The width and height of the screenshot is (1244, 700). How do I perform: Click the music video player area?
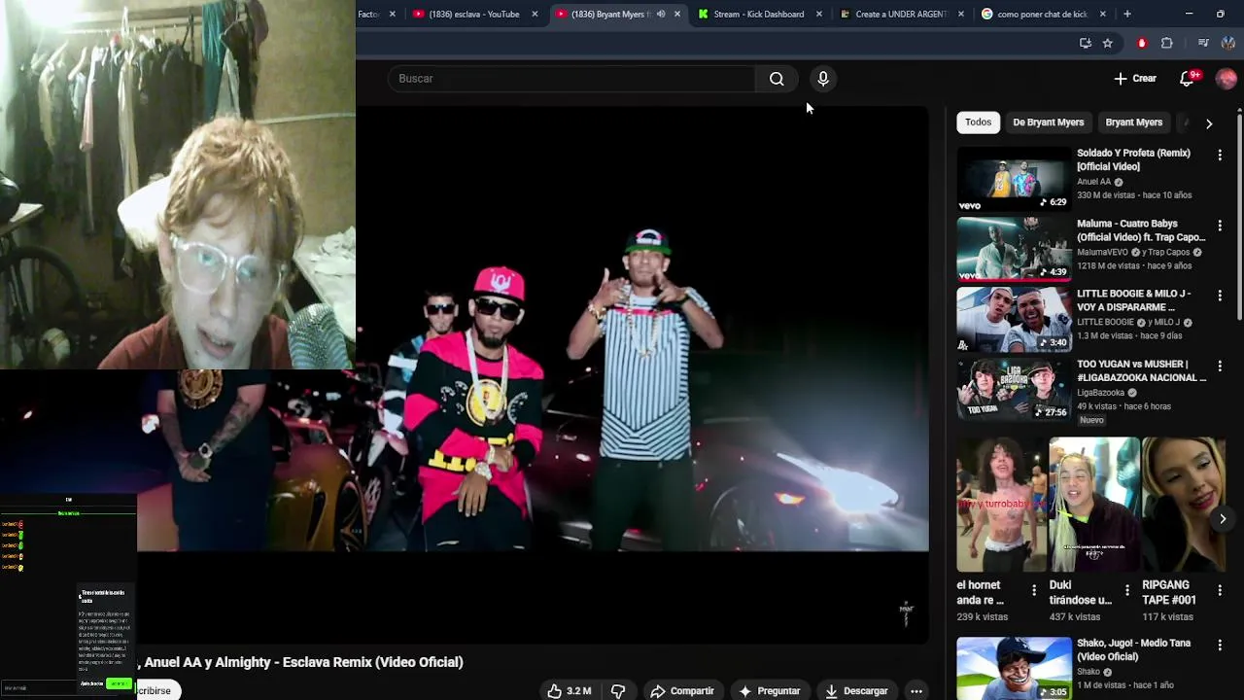pos(533,374)
